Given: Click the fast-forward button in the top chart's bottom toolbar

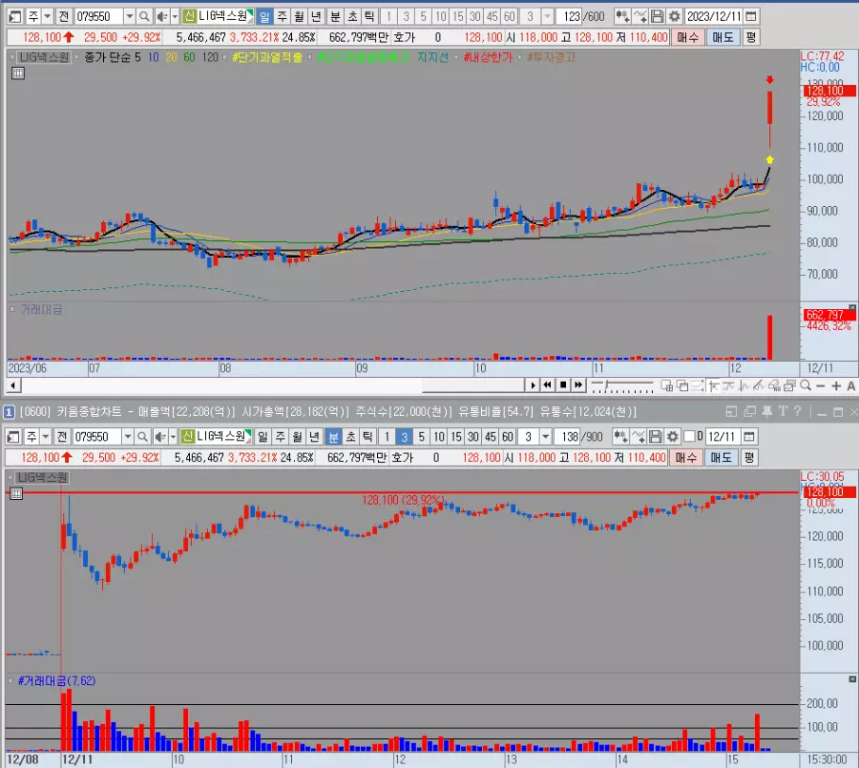Looking at the screenshot, I should (x=578, y=385).
